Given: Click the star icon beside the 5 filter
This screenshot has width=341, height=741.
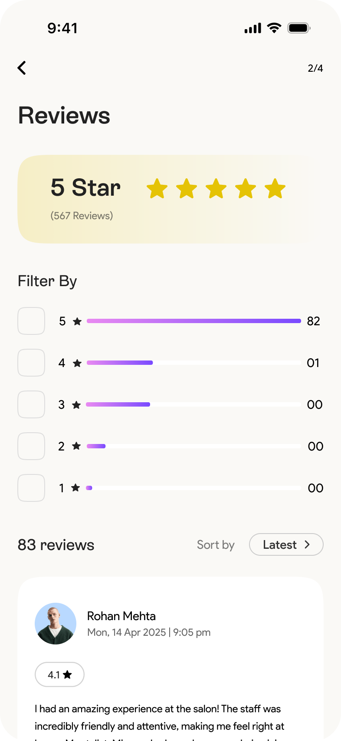Looking at the screenshot, I should (x=77, y=321).
